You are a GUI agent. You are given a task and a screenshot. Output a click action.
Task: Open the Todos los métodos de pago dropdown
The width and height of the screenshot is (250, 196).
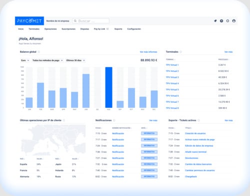click(x=47, y=60)
